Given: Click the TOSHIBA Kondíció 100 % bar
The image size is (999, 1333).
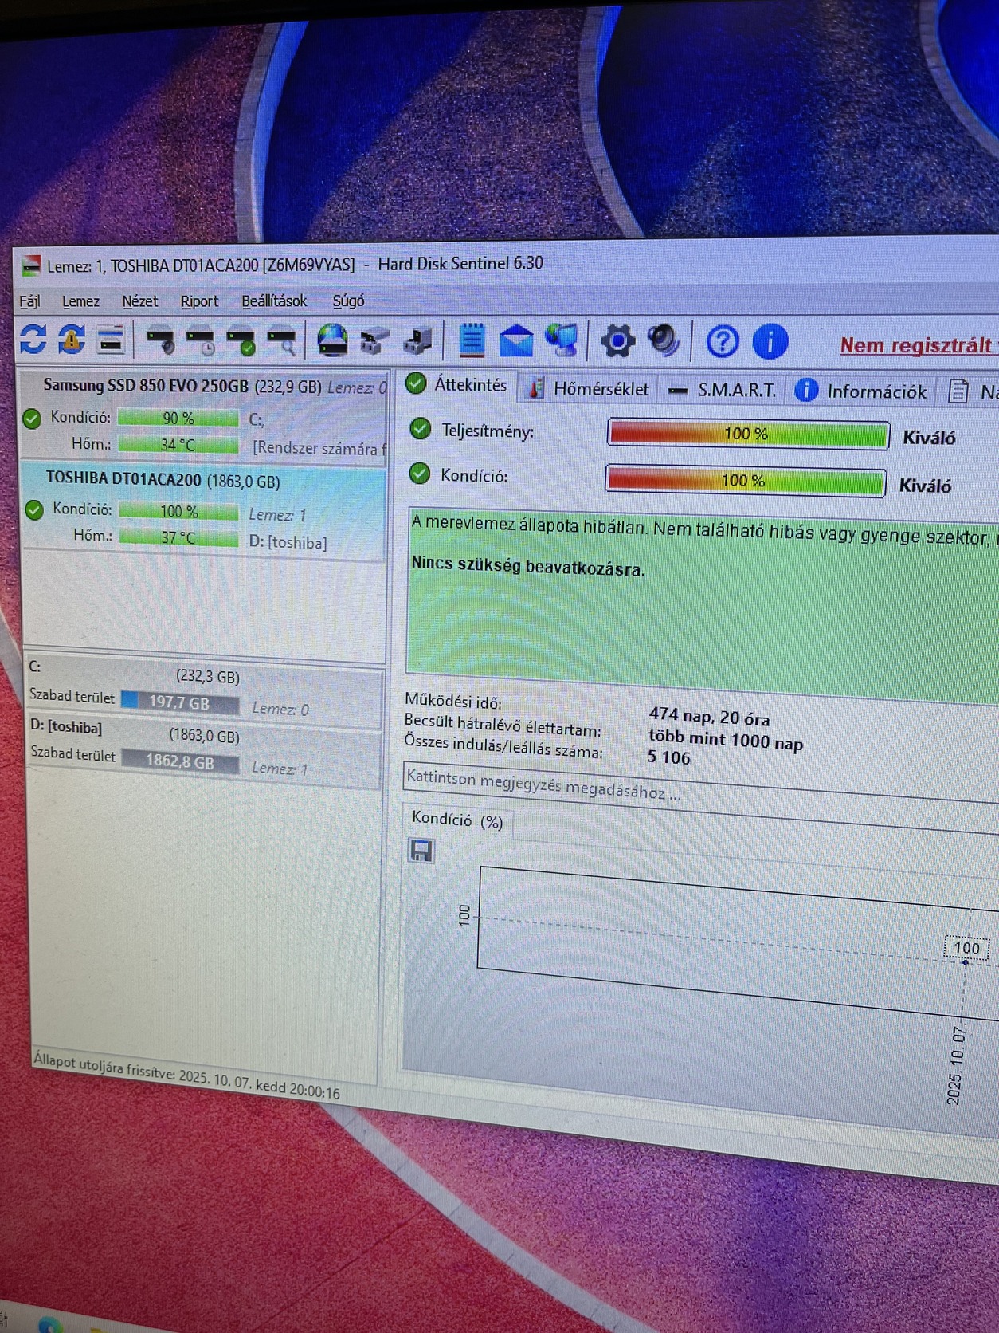Looking at the screenshot, I should (x=178, y=511).
